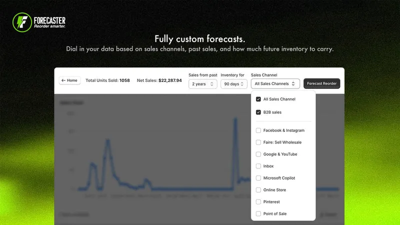Open the Sales from past 2 years dropdown
Image resolution: width=400 pixels, height=225 pixels.
click(203, 84)
